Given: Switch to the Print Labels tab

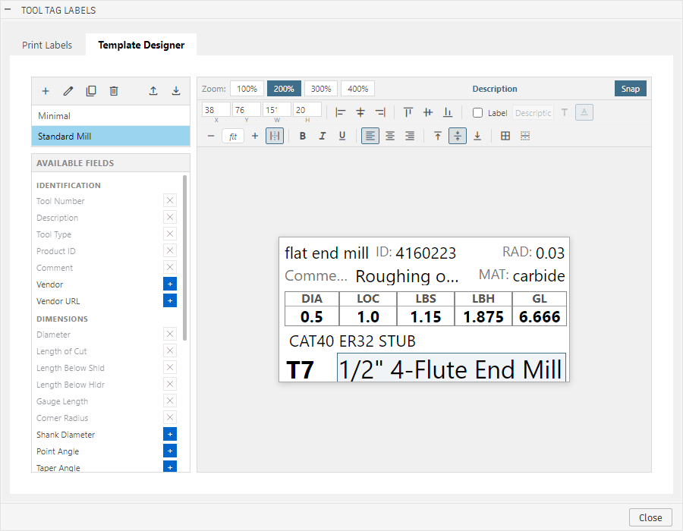Looking at the screenshot, I should 47,45.
